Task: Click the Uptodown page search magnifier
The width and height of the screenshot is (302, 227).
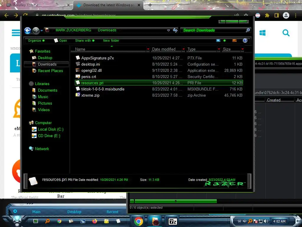Action: click(286, 33)
